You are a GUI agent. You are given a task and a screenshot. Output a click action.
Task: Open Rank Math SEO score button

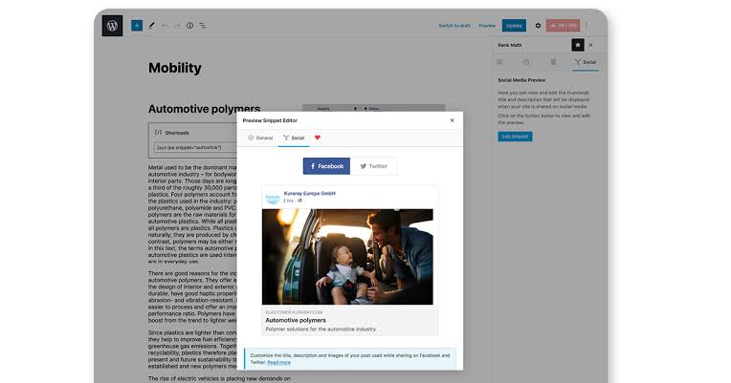click(564, 26)
